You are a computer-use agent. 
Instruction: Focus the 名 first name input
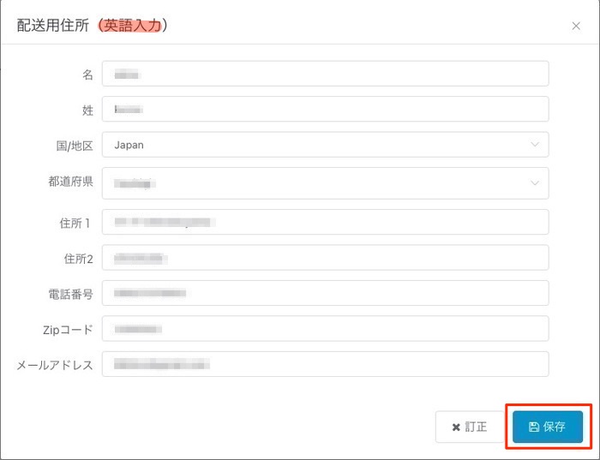point(325,74)
